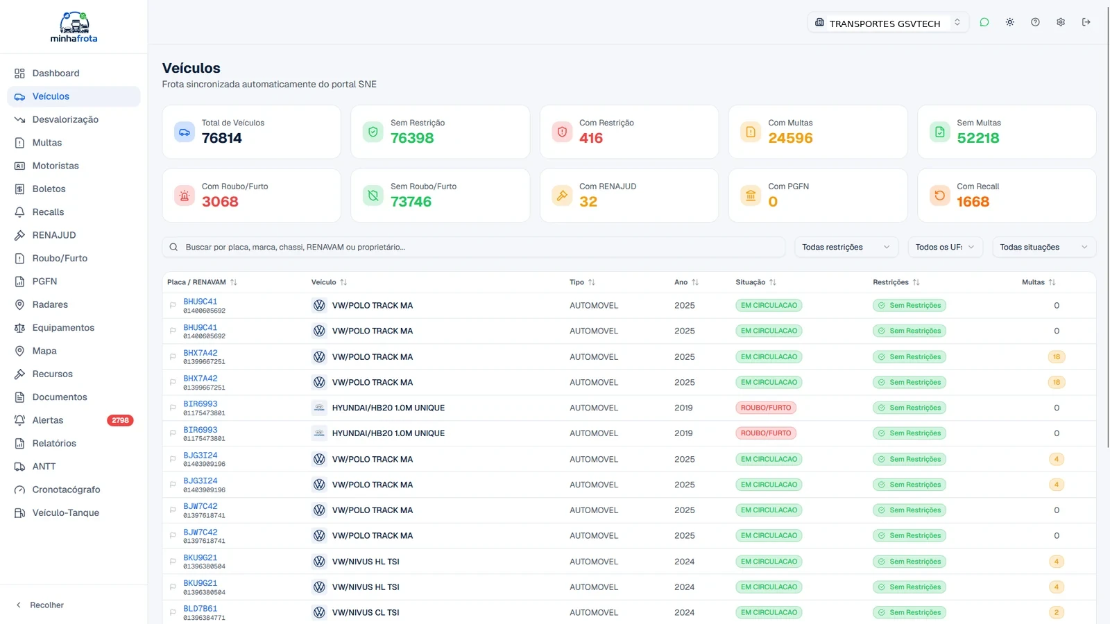Viewport: 1110px width, 624px height.
Task: Click ROUBO/FURTO badge in first BIR6993 row
Action: [766, 408]
